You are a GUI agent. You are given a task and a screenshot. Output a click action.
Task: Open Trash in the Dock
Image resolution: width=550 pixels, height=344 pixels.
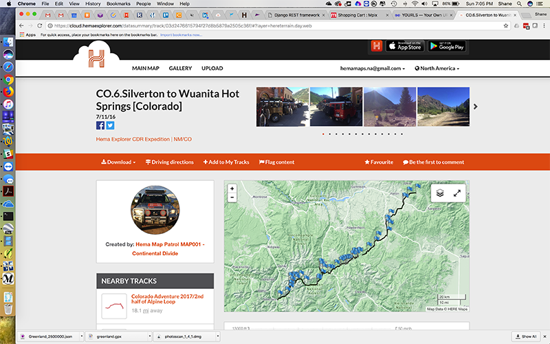[x=8, y=309]
